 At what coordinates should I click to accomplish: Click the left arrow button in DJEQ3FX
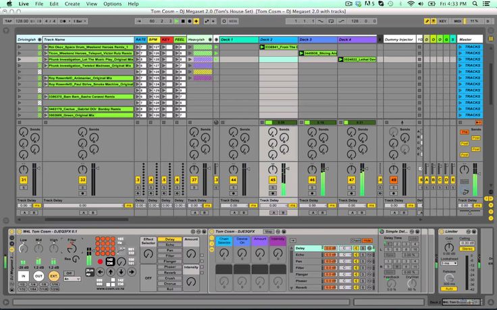point(100,272)
